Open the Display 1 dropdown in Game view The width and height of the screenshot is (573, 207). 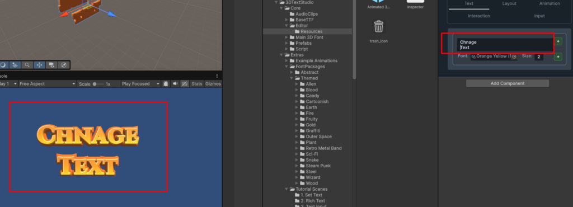click(x=9, y=83)
